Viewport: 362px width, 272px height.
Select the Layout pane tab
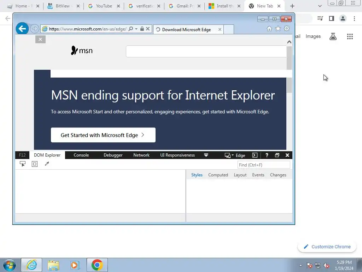(x=240, y=175)
